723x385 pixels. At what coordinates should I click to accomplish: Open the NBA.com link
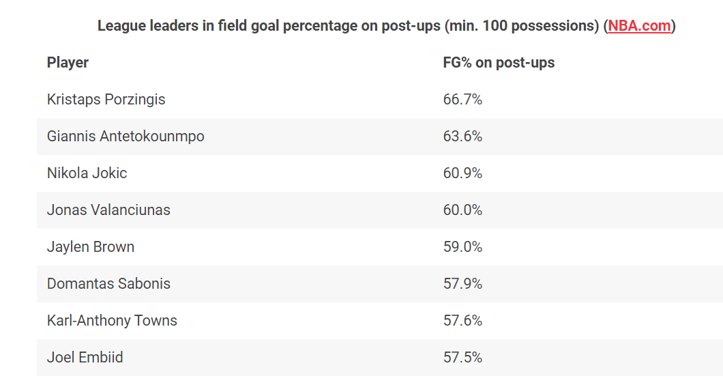click(x=639, y=26)
